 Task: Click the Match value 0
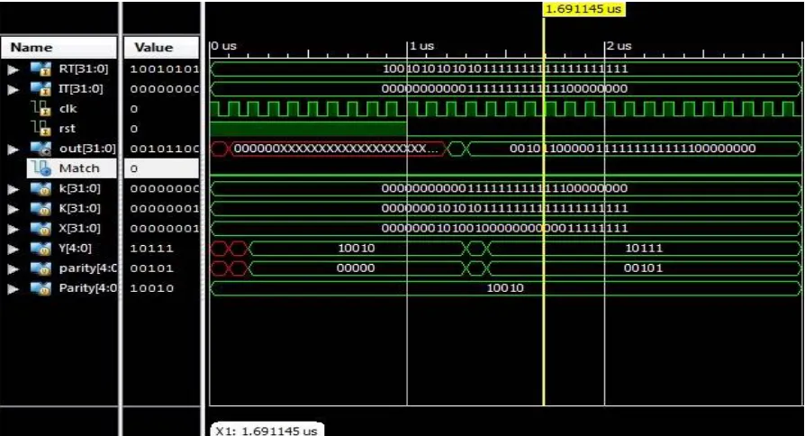[x=134, y=169]
